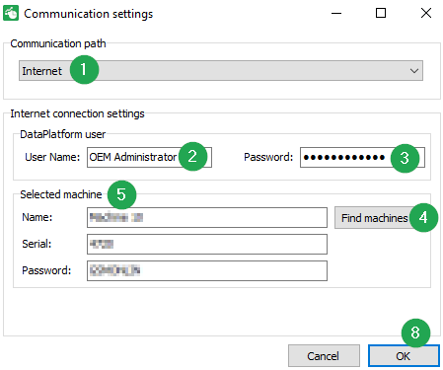Focus the DataPlatform user Password field
The width and height of the screenshot is (443, 370).
click(x=362, y=157)
